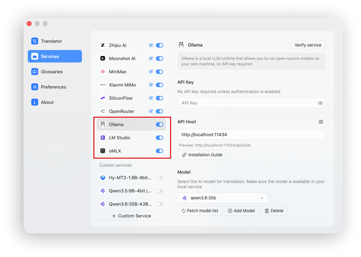Enable the Qwen3.5:9B-4bit custom service

click(x=159, y=191)
